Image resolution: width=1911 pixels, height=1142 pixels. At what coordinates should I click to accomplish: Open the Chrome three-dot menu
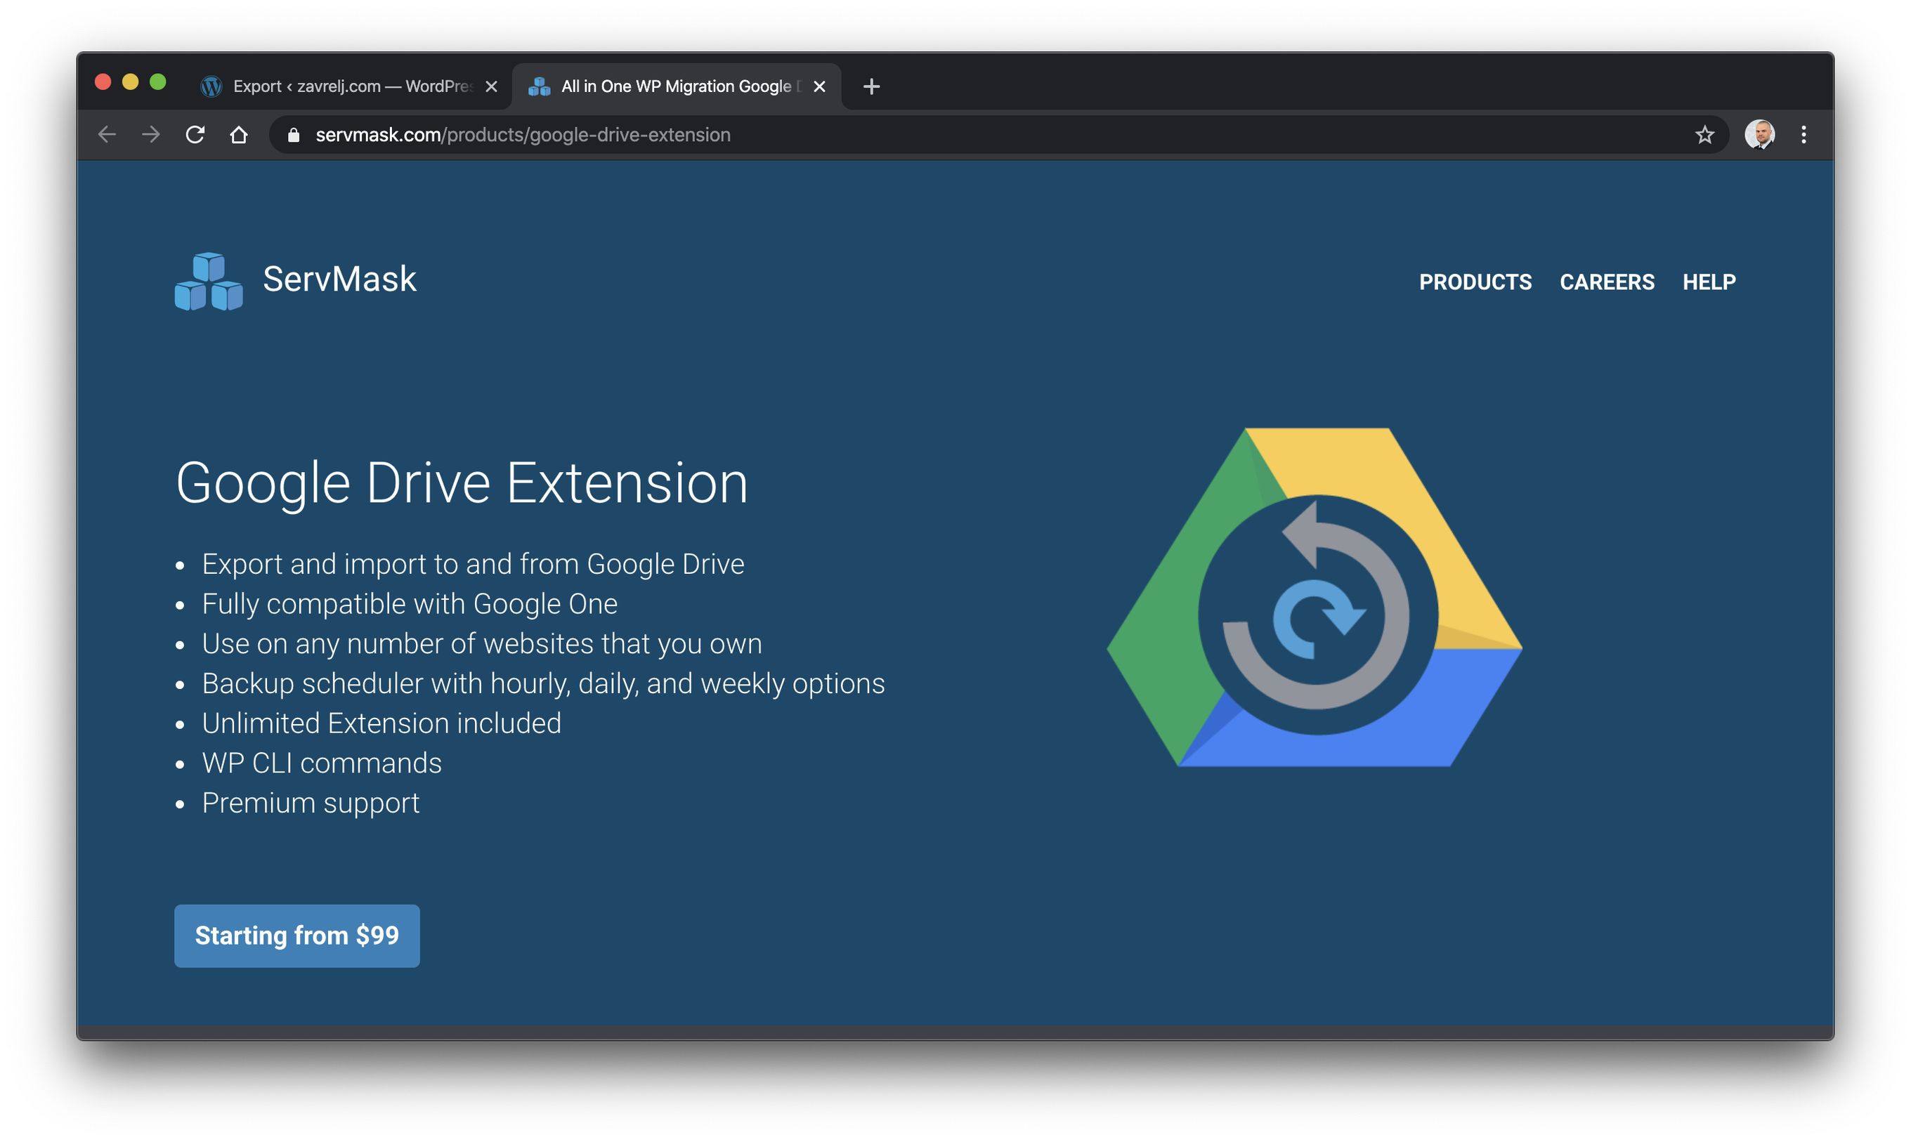[1804, 135]
